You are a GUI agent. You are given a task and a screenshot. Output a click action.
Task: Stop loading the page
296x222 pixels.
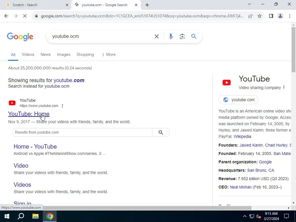pos(25,16)
